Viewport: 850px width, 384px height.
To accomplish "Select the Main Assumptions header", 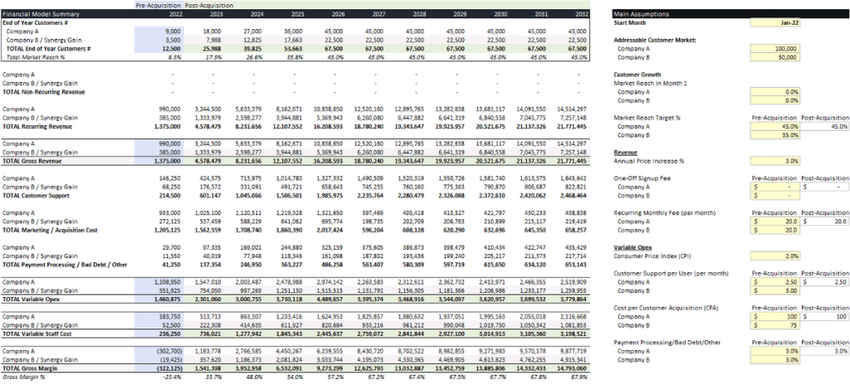I will (x=642, y=14).
